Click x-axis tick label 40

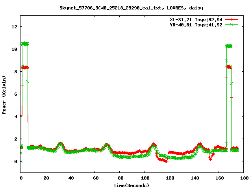(71, 178)
